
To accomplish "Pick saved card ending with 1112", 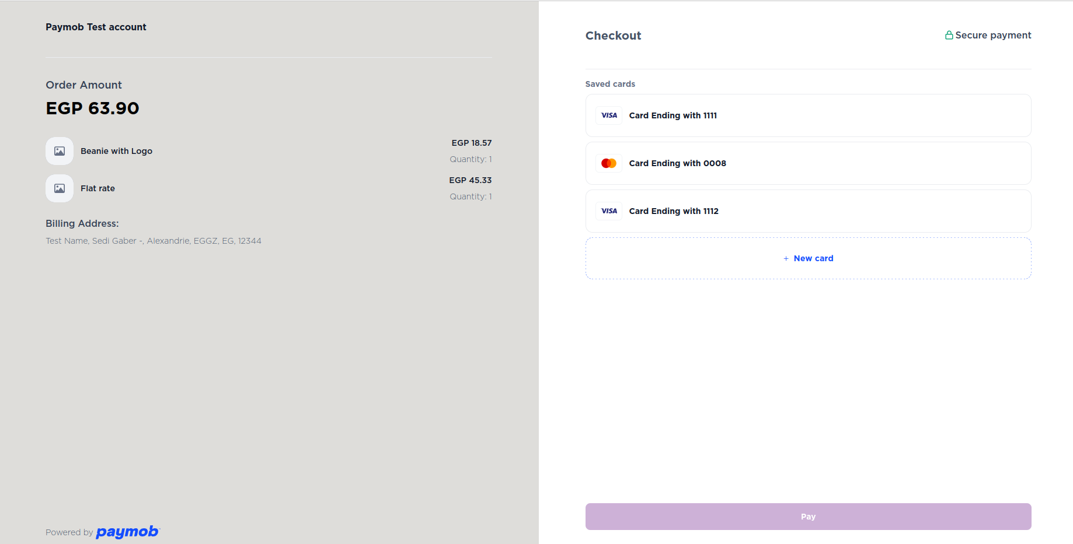I will click(x=808, y=211).
